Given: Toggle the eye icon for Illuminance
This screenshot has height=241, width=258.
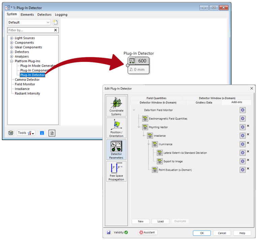Looking at the screenshot, I should coord(155,144).
